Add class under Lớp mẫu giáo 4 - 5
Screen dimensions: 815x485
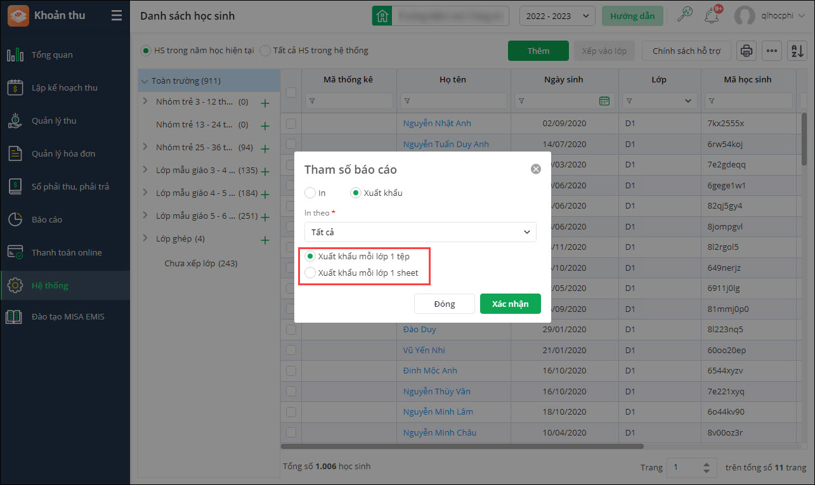tap(265, 195)
